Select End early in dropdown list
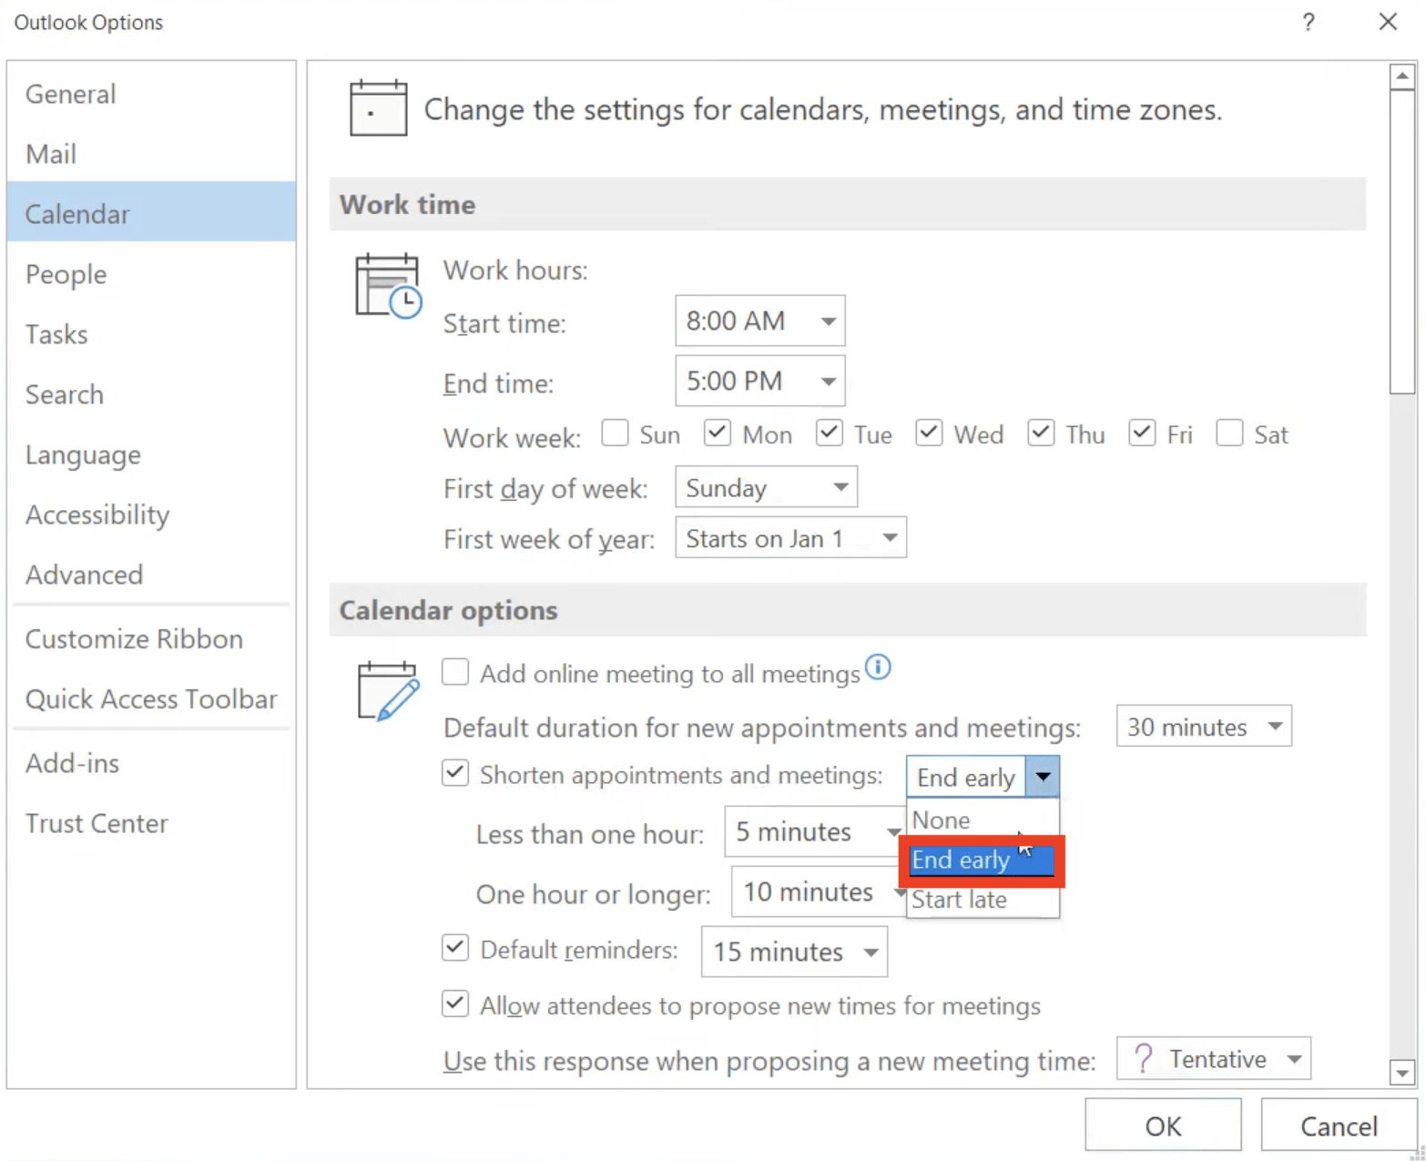Screen dimensions: 1426x1161 click(x=982, y=861)
